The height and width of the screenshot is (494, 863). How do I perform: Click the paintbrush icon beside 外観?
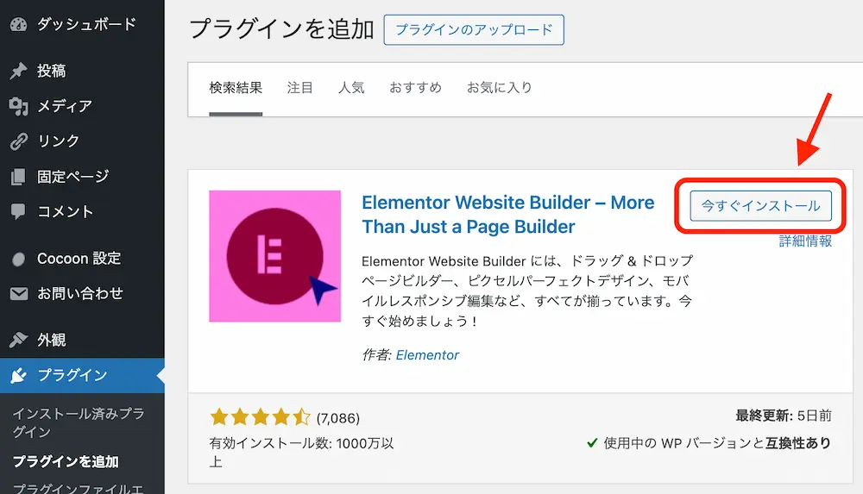point(18,340)
